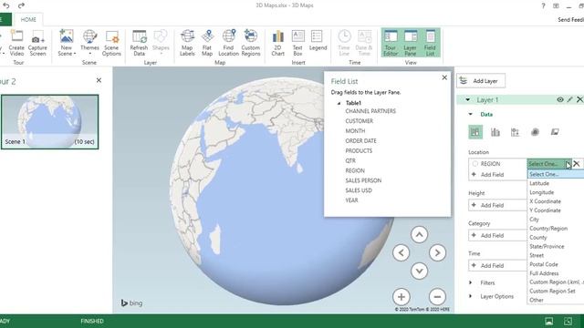Choose the Region chart type
Viewport: 584px width, 328px height.
555,132
